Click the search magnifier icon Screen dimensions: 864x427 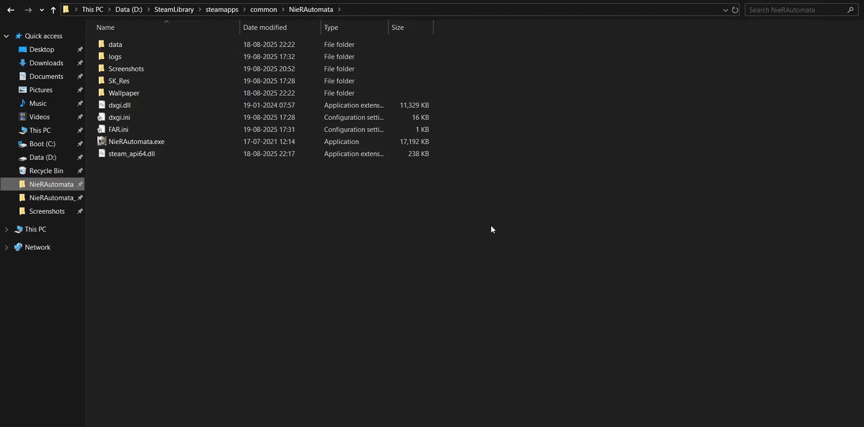(x=850, y=10)
